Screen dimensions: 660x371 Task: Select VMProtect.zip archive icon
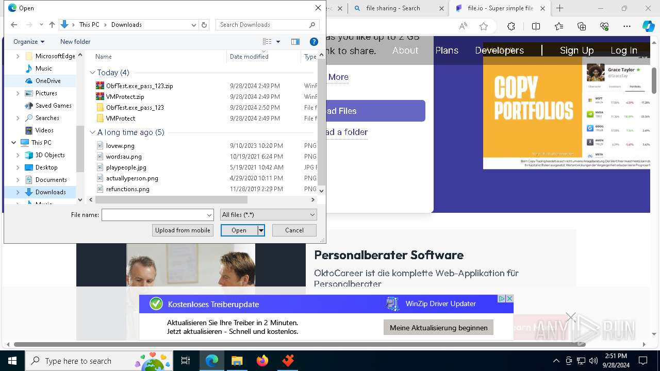tap(100, 97)
